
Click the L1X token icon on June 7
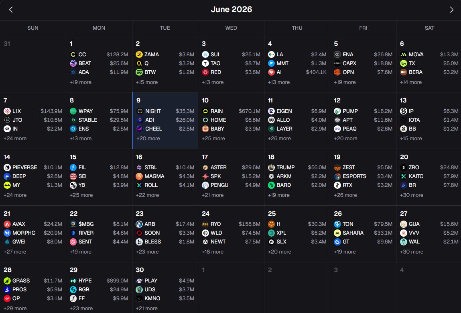coord(7,111)
